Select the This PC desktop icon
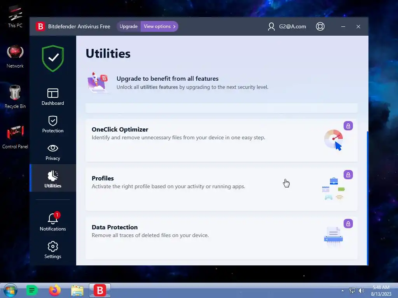 [15, 16]
